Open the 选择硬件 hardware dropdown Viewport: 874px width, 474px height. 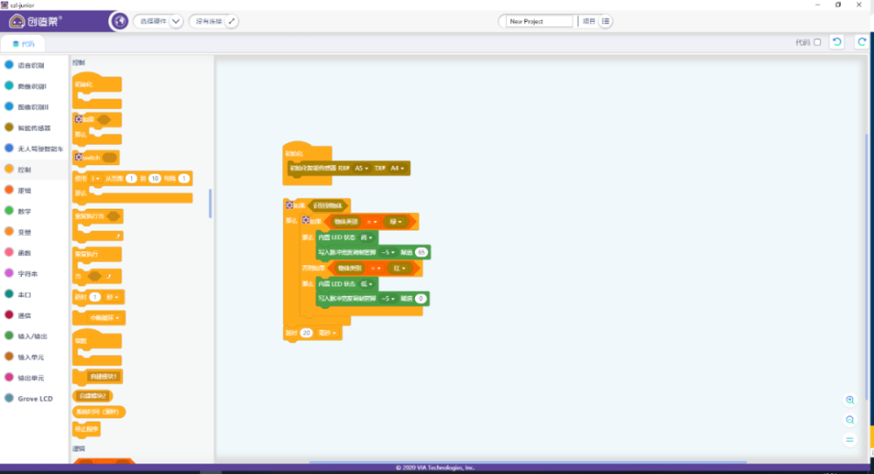point(158,21)
